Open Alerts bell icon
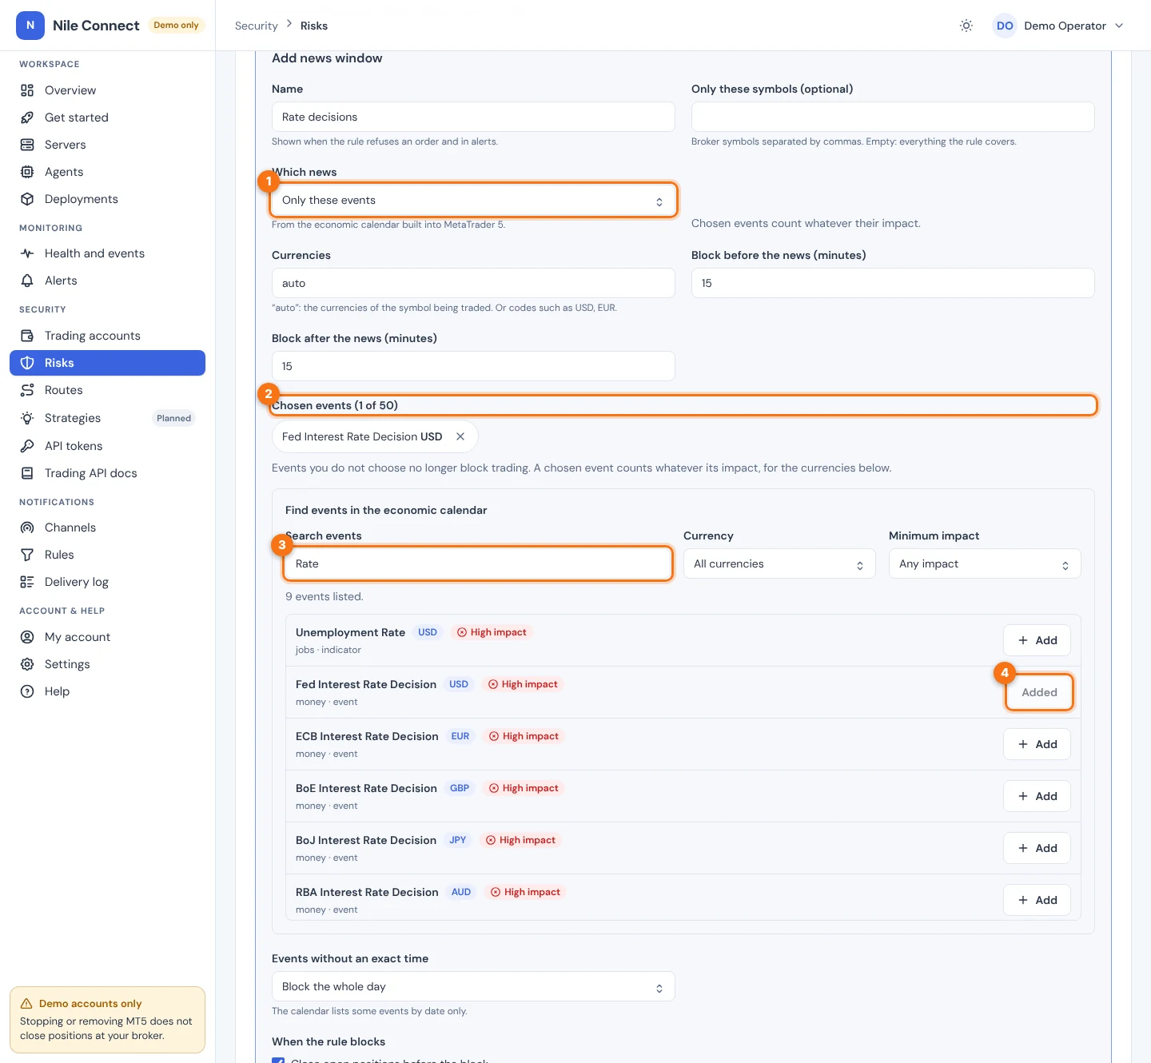1151x1063 pixels. (x=27, y=281)
